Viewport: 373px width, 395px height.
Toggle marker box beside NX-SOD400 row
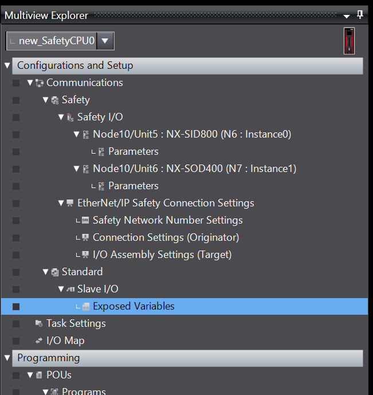click(16, 169)
